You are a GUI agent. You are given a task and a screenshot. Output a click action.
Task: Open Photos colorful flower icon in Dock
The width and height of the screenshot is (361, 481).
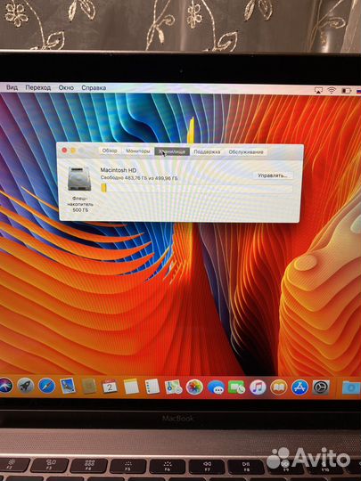click(194, 387)
